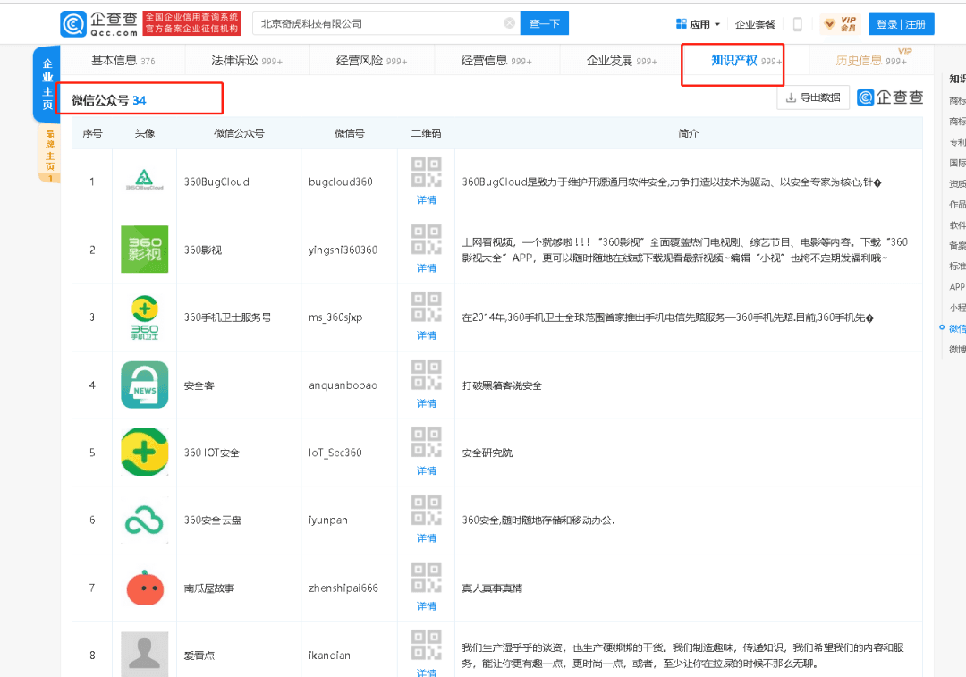Switch to the 企业发展 tab
This screenshot has height=677, width=966.
[622, 61]
